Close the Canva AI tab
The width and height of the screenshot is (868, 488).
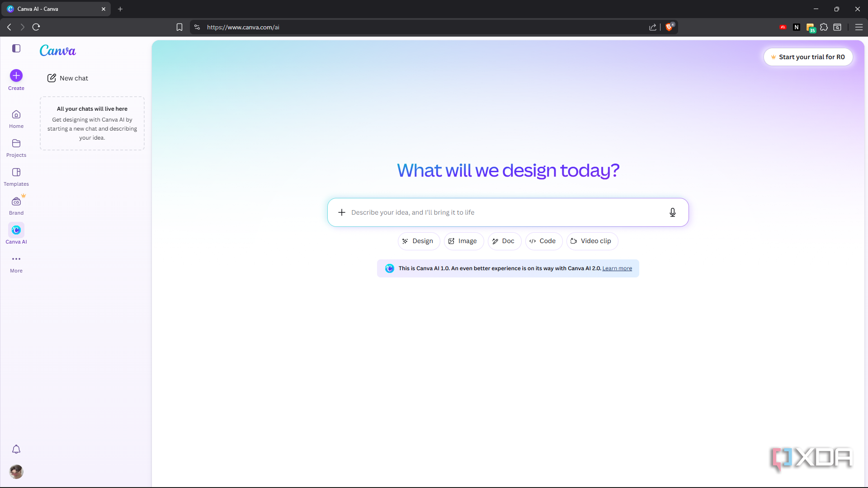click(104, 9)
